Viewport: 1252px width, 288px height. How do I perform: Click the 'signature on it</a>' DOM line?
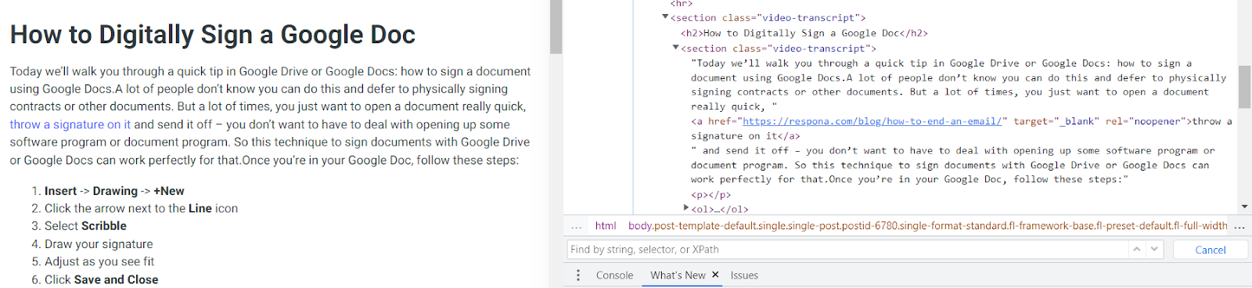[745, 136]
